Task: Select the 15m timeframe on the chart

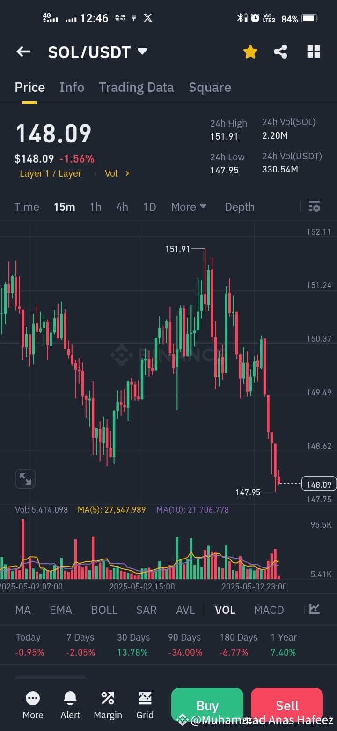Action: [64, 207]
